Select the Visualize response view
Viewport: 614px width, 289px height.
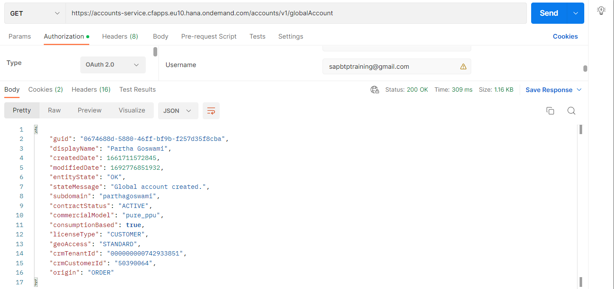pyautogui.click(x=132, y=110)
